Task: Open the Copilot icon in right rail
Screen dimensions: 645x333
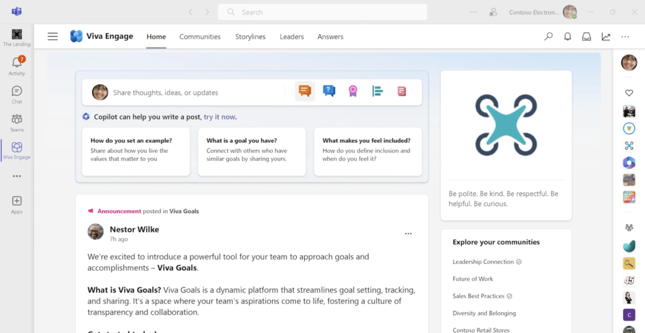Action: (629, 163)
